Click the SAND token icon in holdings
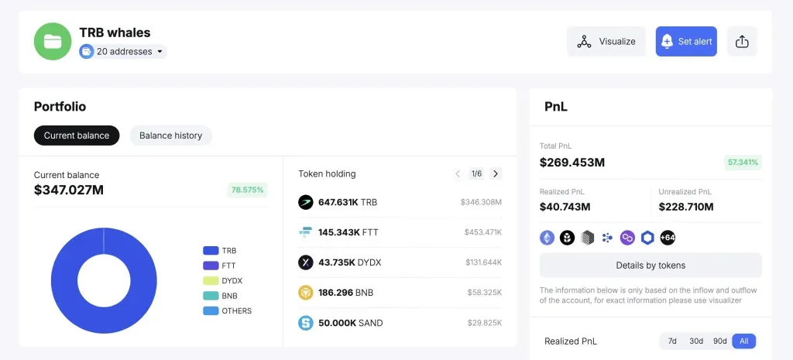 306,323
